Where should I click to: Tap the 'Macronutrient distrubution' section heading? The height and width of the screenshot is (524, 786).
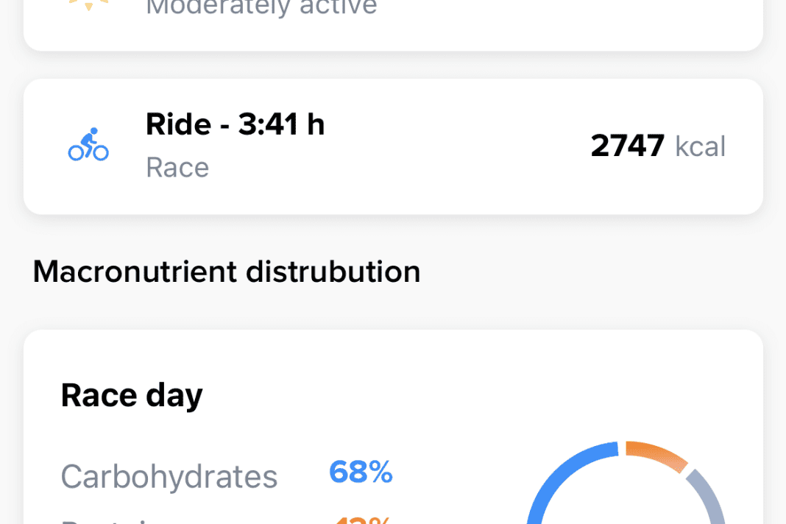227,272
